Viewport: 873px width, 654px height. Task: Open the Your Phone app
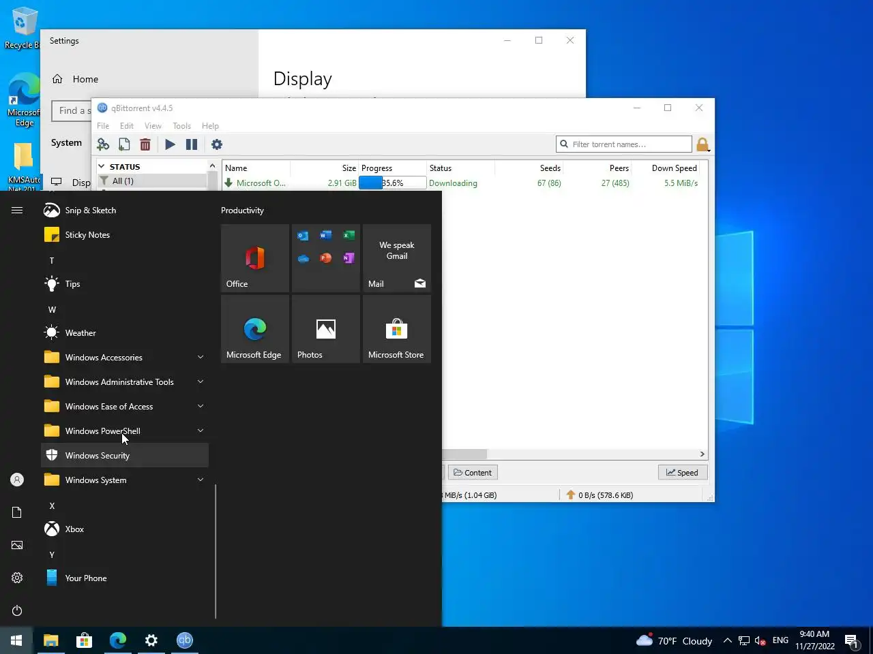pyautogui.click(x=125, y=578)
